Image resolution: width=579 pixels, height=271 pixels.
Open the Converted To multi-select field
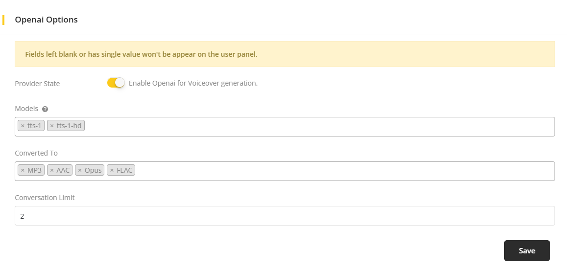[x=343, y=171]
